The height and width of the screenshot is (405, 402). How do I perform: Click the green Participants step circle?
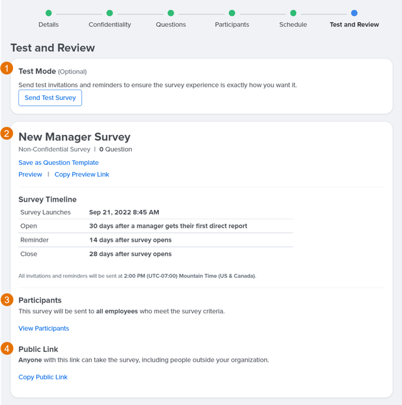232,13
